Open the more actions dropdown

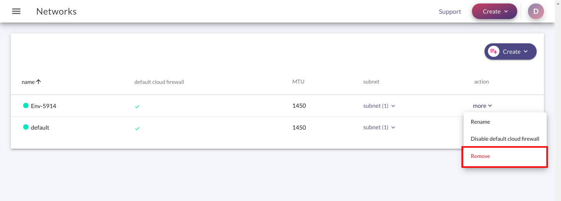(482, 106)
